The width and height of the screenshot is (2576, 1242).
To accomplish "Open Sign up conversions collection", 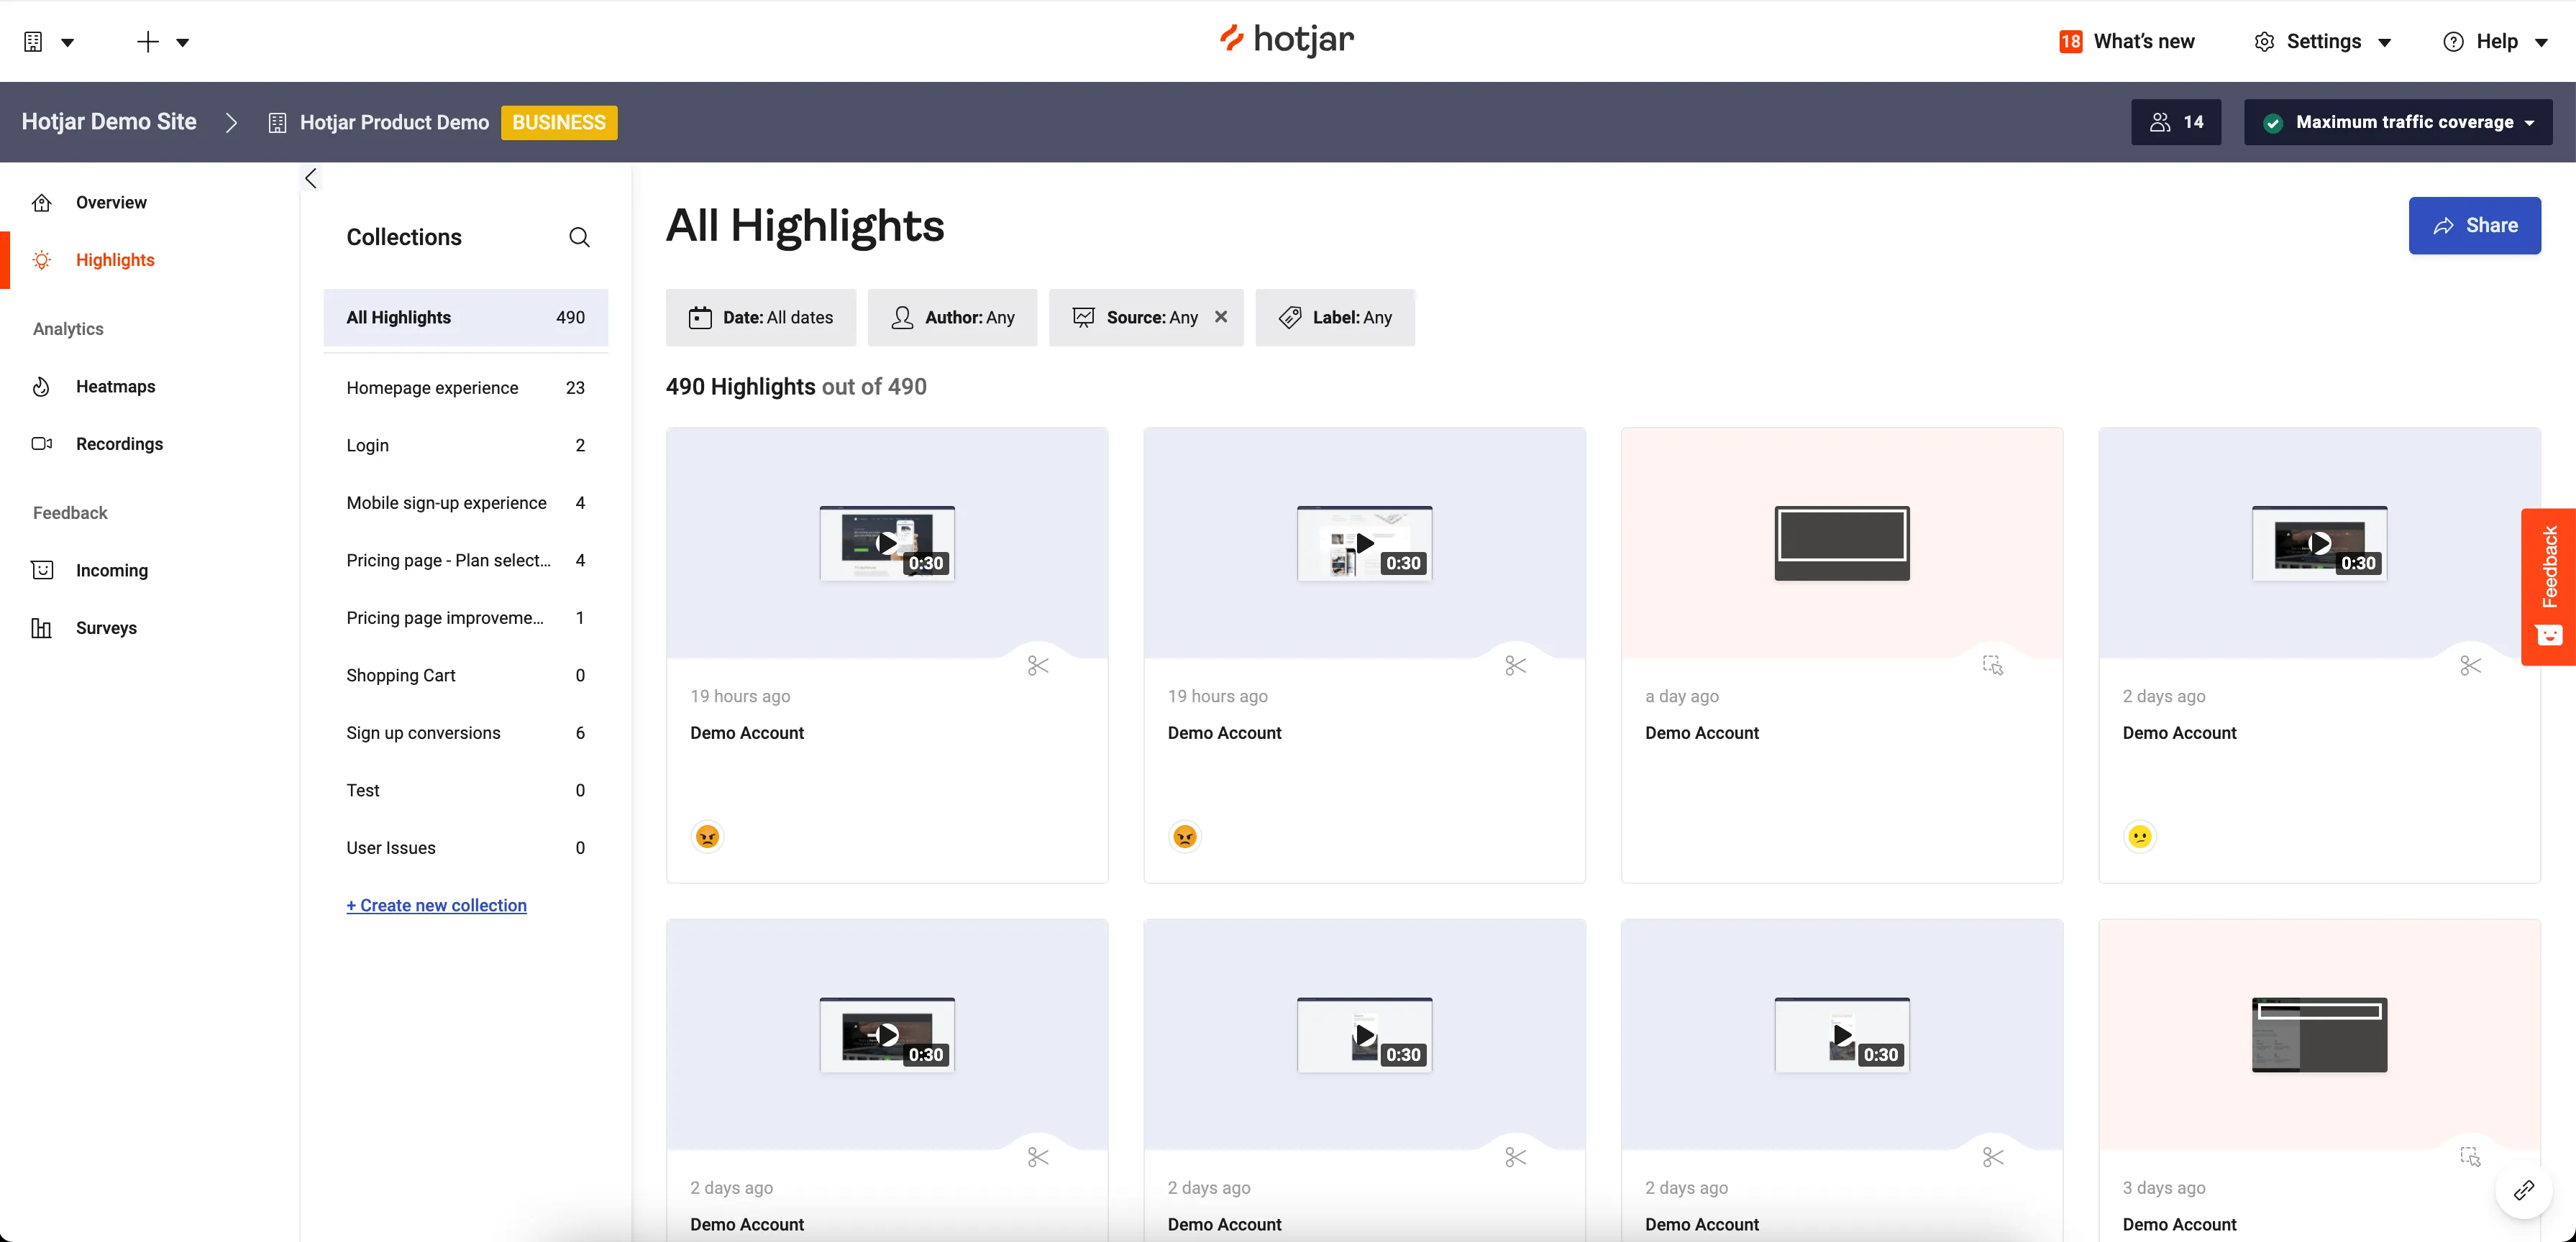I will pyautogui.click(x=465, y=732).
